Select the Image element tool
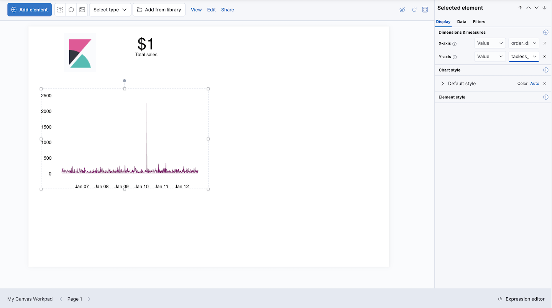Screen dimensions: 552x308 [x=82, y=10]
